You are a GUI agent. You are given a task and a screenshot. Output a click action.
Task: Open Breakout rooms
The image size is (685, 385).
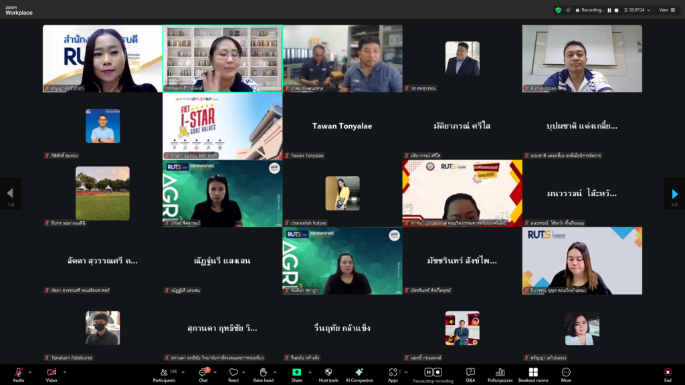click(533, 373)
